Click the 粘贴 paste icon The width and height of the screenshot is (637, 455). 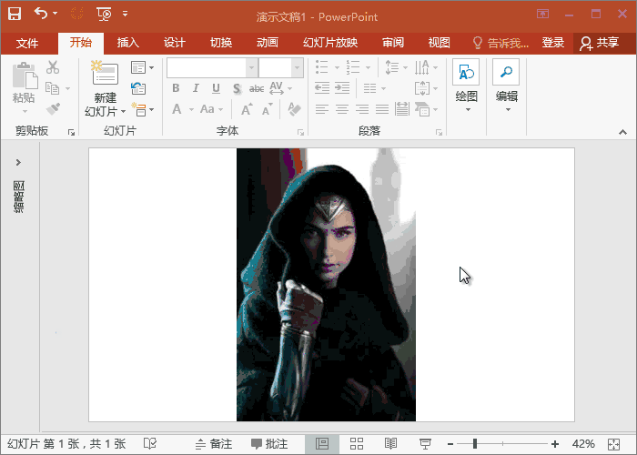click(x=25, y=76)
